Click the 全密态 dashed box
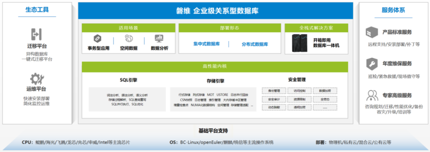Screen dimensions: 430x152 [x=325, y=99]
